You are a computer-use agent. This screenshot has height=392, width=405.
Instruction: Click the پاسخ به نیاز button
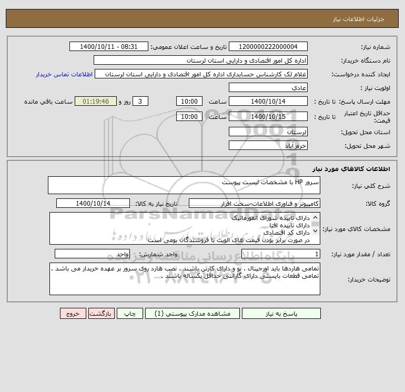click(x=281, y=314)
